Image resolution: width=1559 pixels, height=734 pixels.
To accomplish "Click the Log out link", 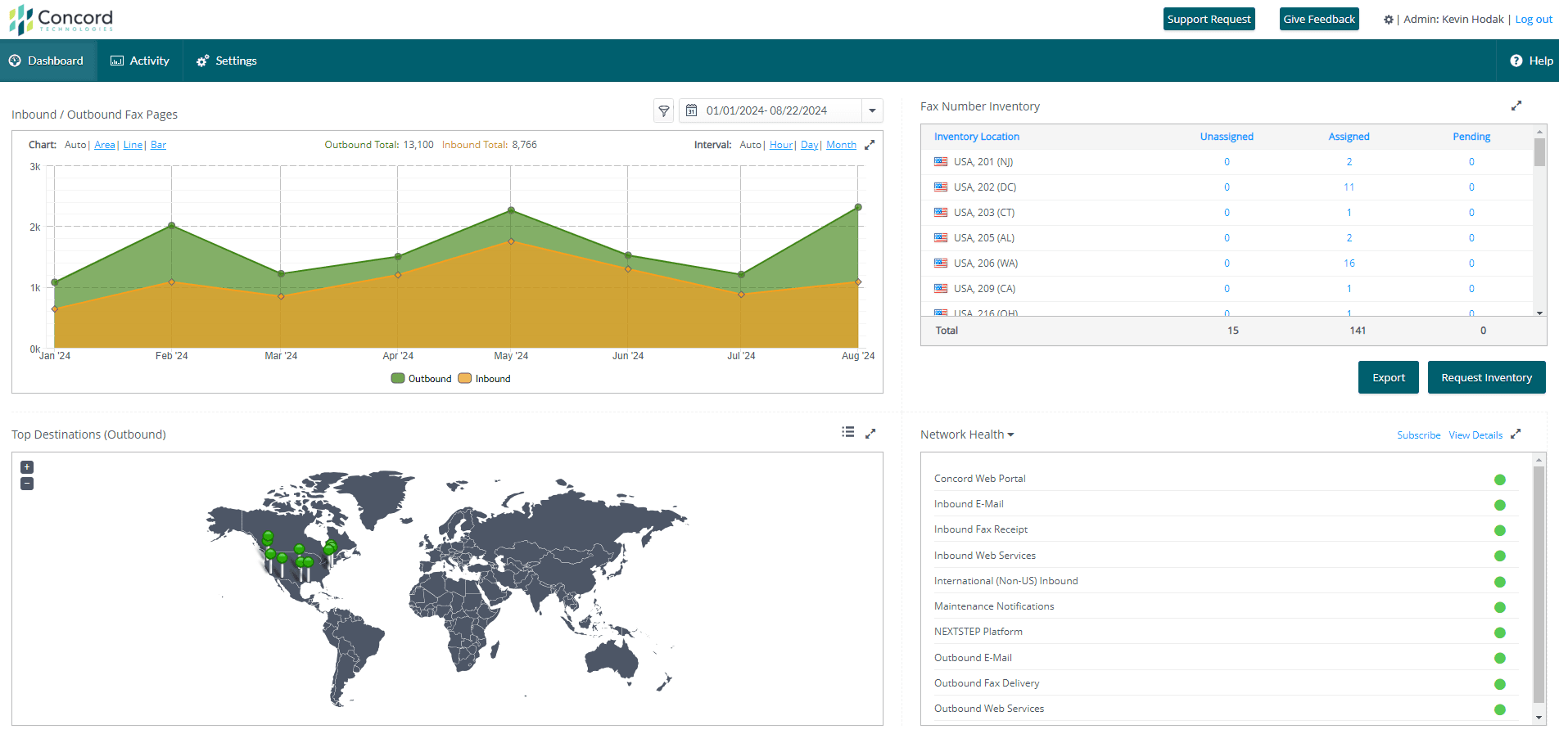I will coord(1533,20).
